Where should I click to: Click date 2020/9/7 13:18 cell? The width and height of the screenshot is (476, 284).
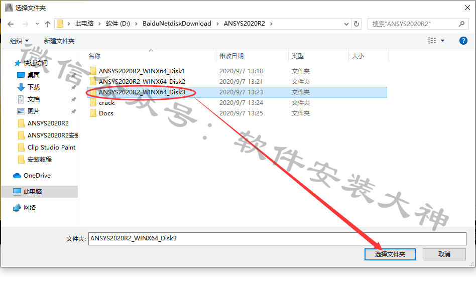tap(242, 71)
